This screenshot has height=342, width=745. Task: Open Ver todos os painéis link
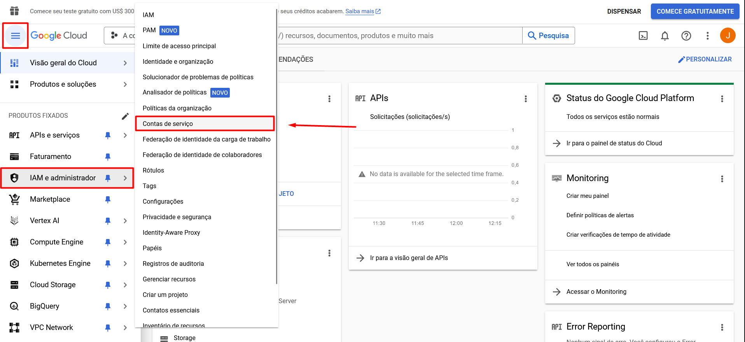(x=593, y=264)
